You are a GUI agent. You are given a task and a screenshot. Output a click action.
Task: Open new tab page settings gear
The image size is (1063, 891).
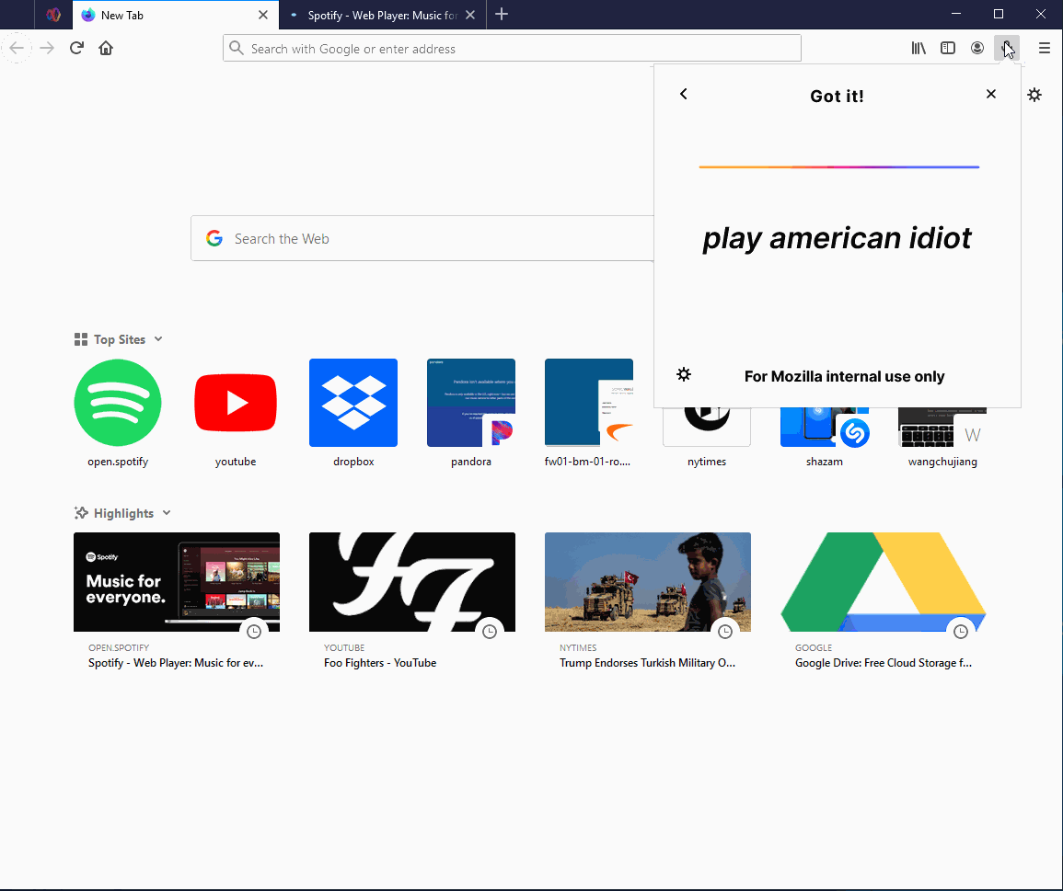point(1034,95)
